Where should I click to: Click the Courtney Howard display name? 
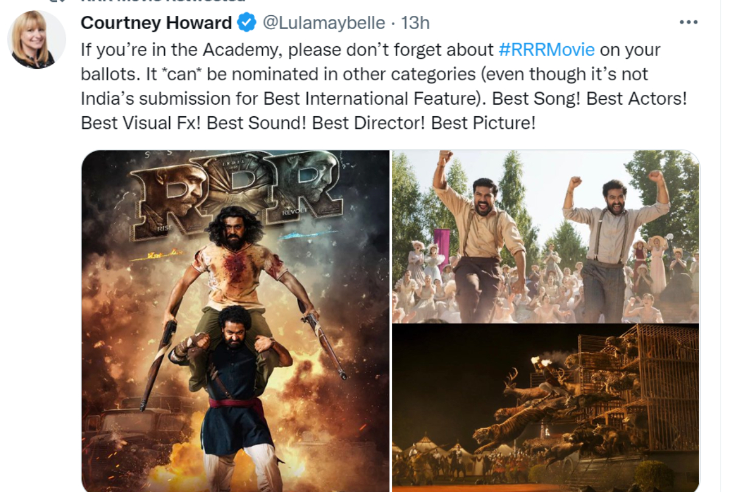tap(156, 23)
